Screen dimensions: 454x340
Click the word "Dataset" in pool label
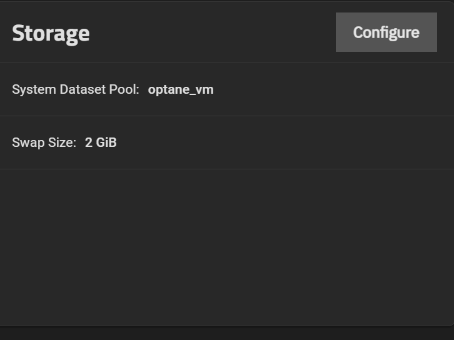82,89
